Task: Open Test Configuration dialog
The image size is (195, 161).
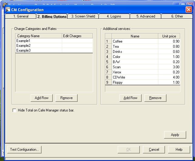Action: (24, 150)
